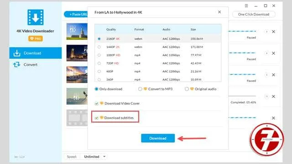Choose the Original audio option

tap(187, 89)
